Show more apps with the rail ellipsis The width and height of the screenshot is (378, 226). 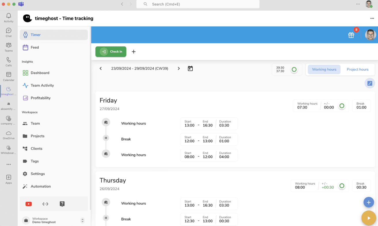pyautogui.click(x=9, y=164)
